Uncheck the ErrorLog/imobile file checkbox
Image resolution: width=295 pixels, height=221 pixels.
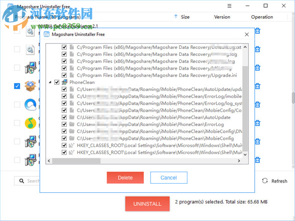point(64,96)
